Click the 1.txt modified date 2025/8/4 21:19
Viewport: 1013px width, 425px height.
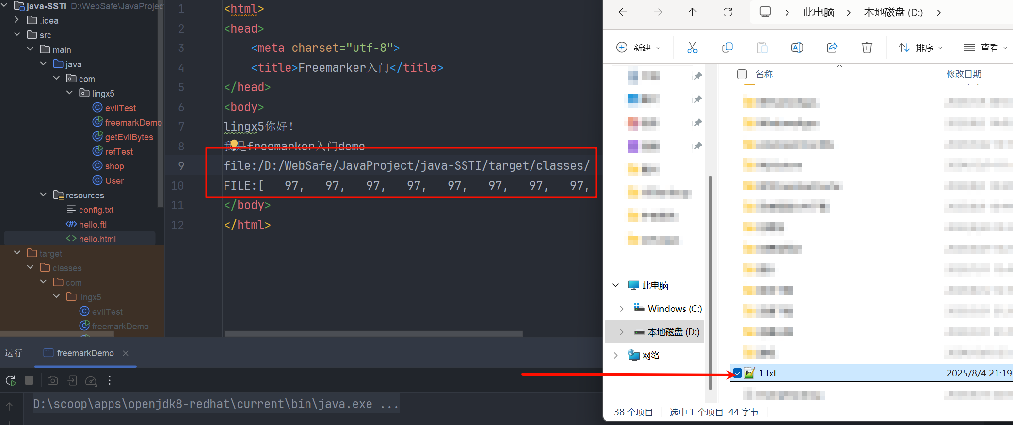(979, 373)
